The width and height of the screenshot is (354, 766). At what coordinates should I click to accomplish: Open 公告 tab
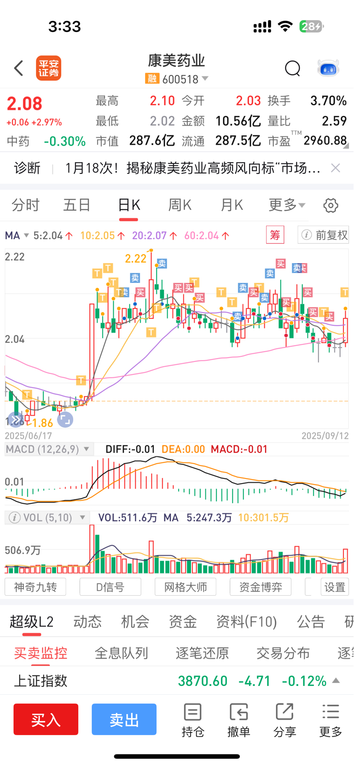point(311,622)
